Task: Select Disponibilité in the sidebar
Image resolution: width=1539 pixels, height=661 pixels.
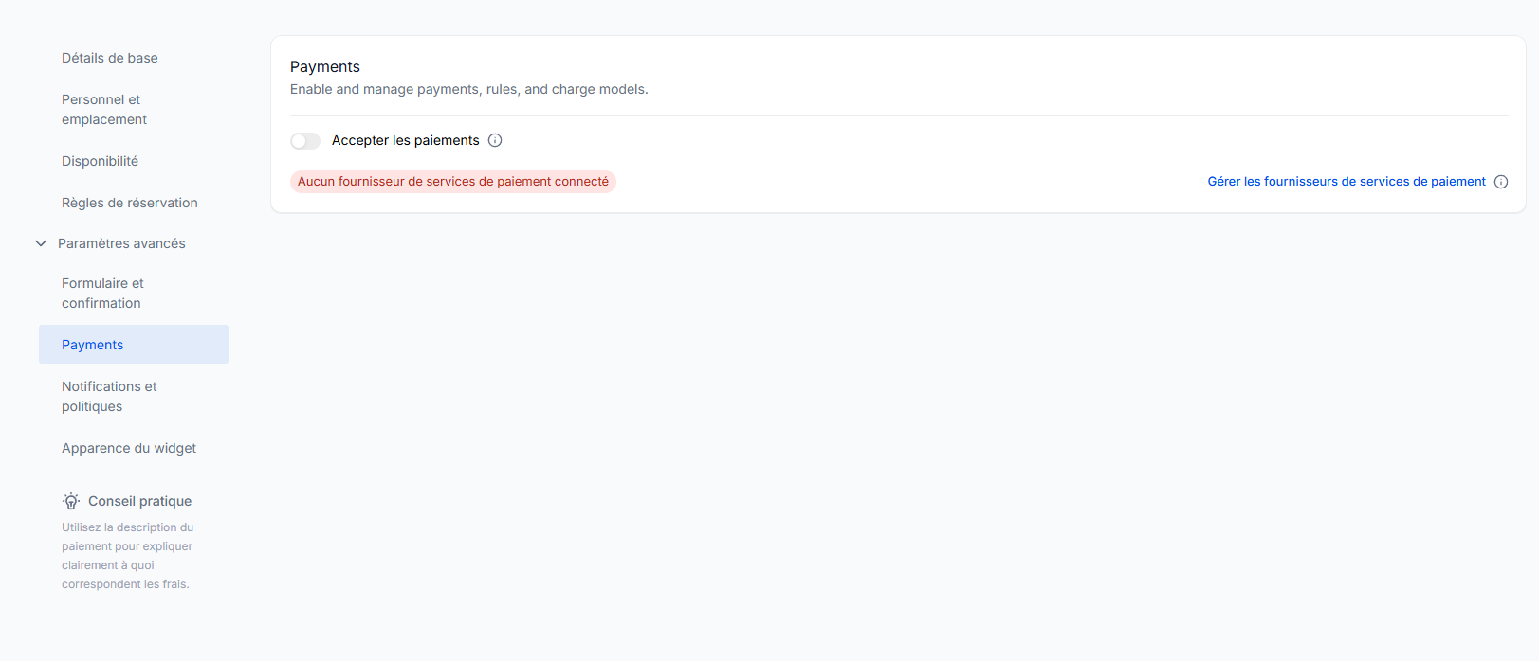Action: pyautogui.click(x=100, y=161)
